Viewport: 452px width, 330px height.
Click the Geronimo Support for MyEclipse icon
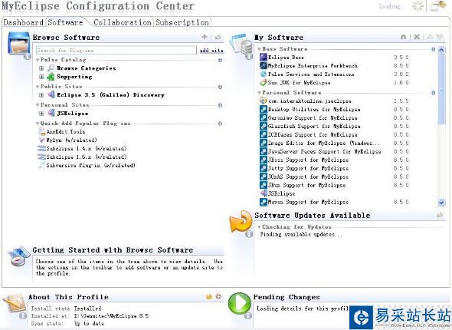pyautogui.click(x=264, y=117)
